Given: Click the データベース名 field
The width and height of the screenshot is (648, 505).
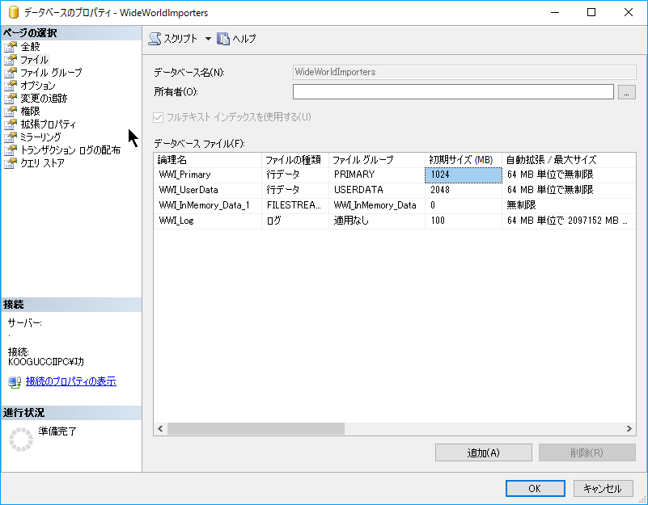Looking at the screenshot, I should (x=464, y=72).
